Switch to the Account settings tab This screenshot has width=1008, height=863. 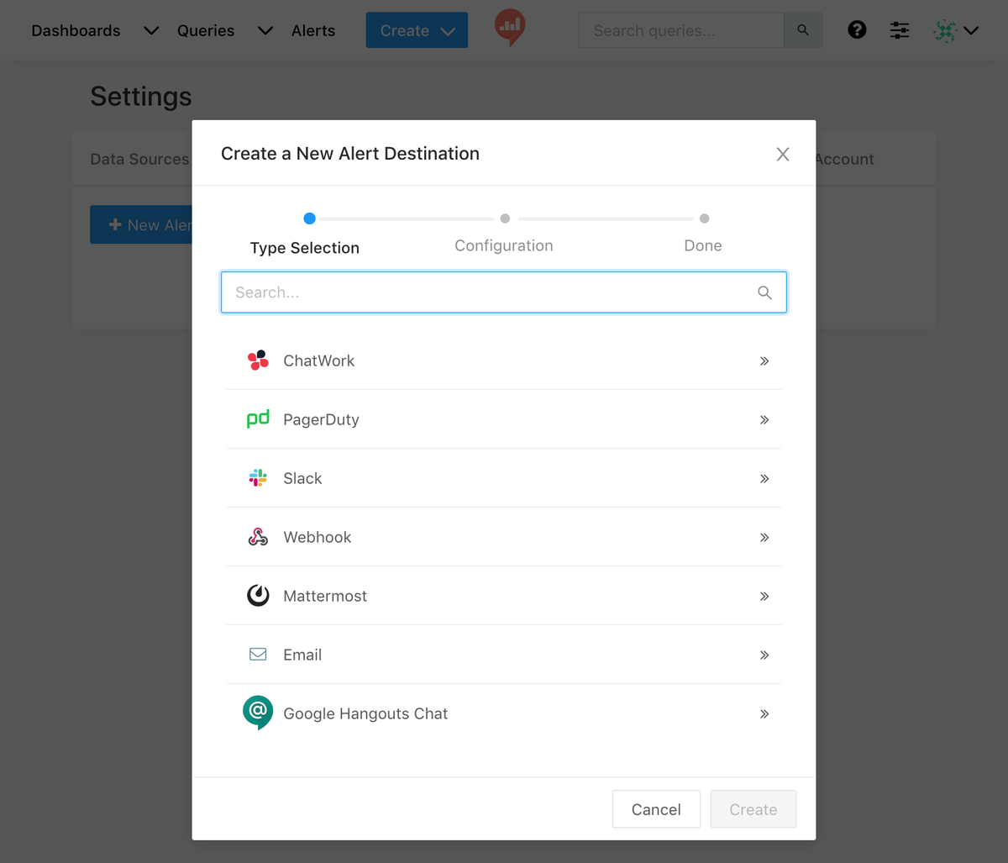pyautogui.click(x=844, y=159)
